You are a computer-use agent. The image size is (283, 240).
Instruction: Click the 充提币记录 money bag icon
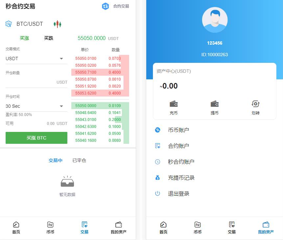pos(158,178)
